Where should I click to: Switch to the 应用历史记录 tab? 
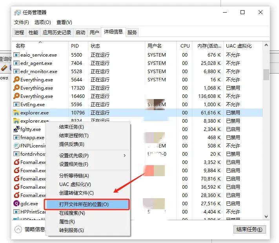(57, 33)
